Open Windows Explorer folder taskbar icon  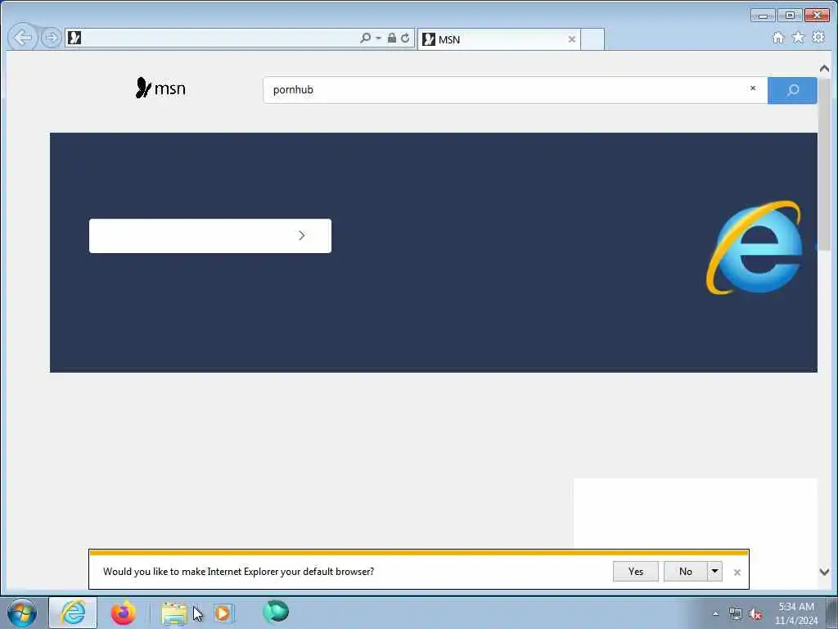point(173,613)
